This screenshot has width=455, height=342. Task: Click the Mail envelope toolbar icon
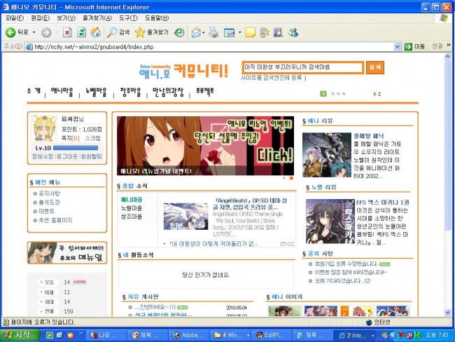tap(196, 32)
